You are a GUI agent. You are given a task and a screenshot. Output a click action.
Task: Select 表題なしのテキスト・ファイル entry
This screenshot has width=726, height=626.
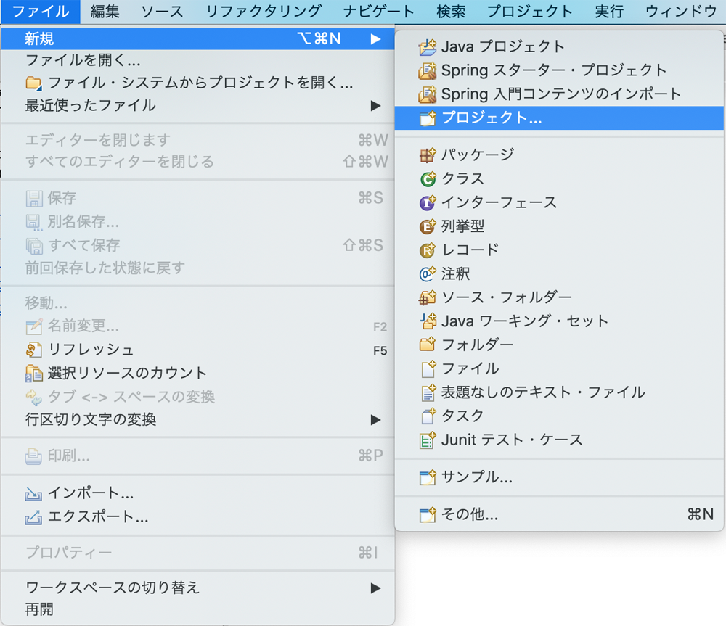click(559, 392)
